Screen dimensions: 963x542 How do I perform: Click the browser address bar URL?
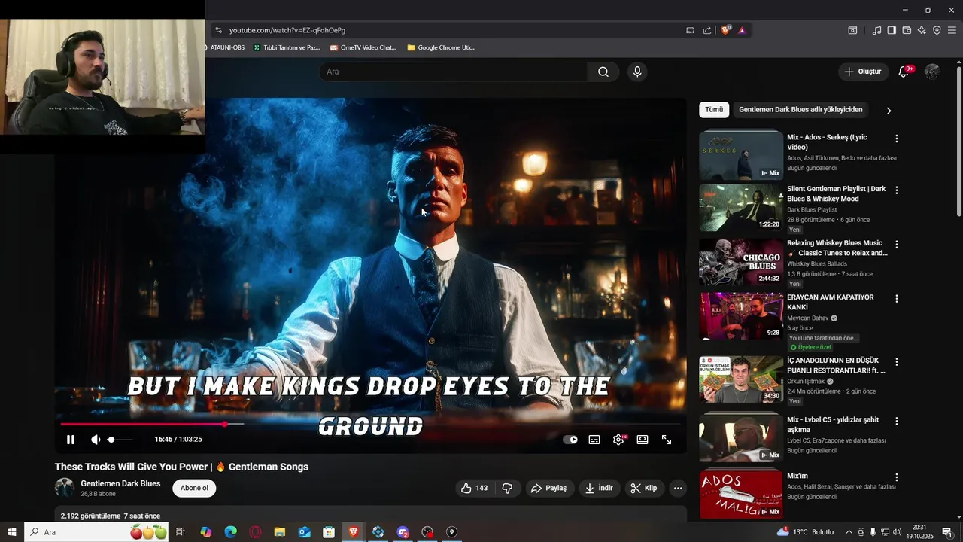click(287, 30)
